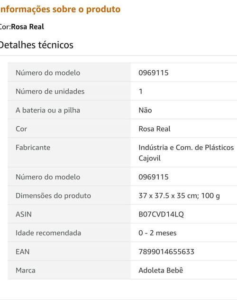Click the 'Detalhes técnicos' section title
This screenshot has height=300, width=237.
pyautogui.click(x=36, y=45)
